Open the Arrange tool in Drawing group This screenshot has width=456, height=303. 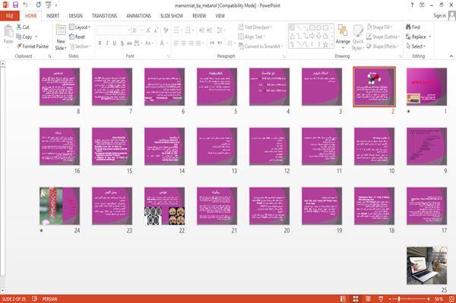(343, 36)
